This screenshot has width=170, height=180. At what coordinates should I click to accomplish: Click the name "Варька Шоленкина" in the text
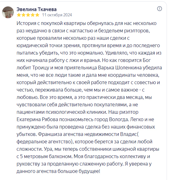tap(120, 68)
